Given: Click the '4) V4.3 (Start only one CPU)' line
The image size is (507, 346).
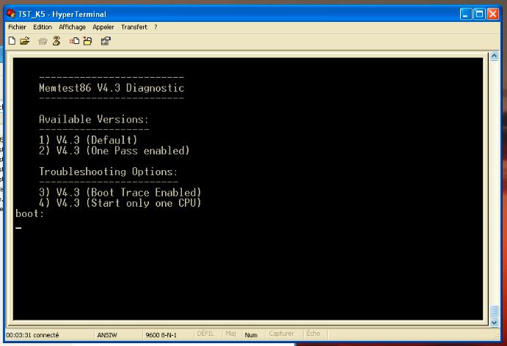Looking at the screenshot, I should click(120, 203).
